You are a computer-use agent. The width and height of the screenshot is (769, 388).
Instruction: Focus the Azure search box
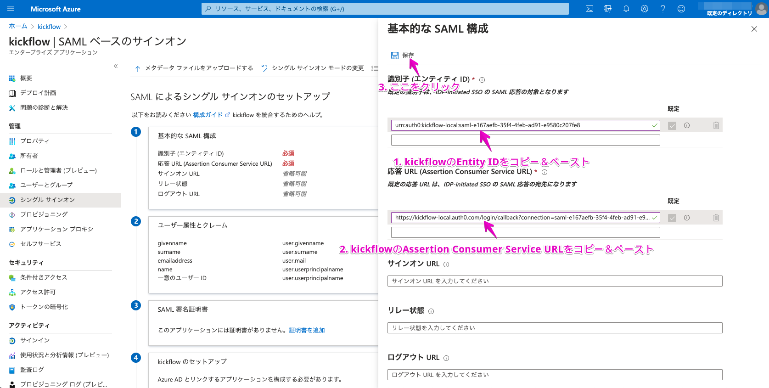coord(385,9)
